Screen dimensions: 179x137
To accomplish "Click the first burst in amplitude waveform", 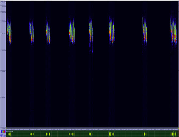I will click(x=9, y=134).
